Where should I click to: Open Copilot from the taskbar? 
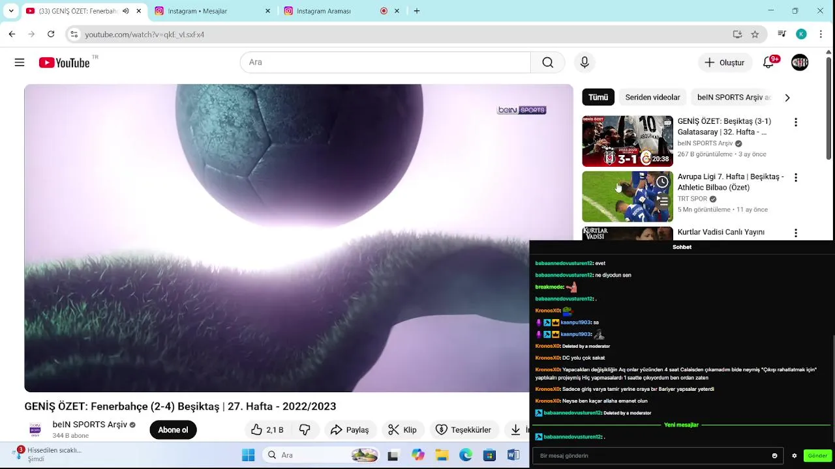(x=417, y=455)
